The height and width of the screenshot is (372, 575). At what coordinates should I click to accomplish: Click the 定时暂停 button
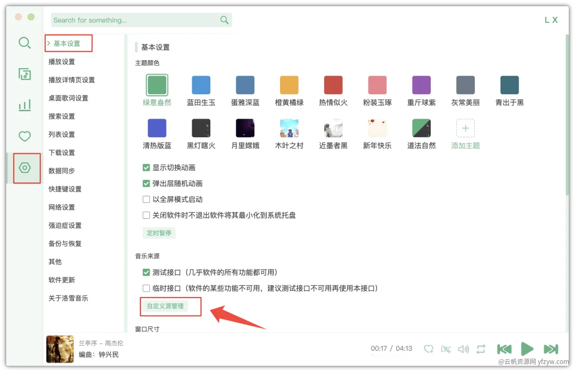[158, 233]
